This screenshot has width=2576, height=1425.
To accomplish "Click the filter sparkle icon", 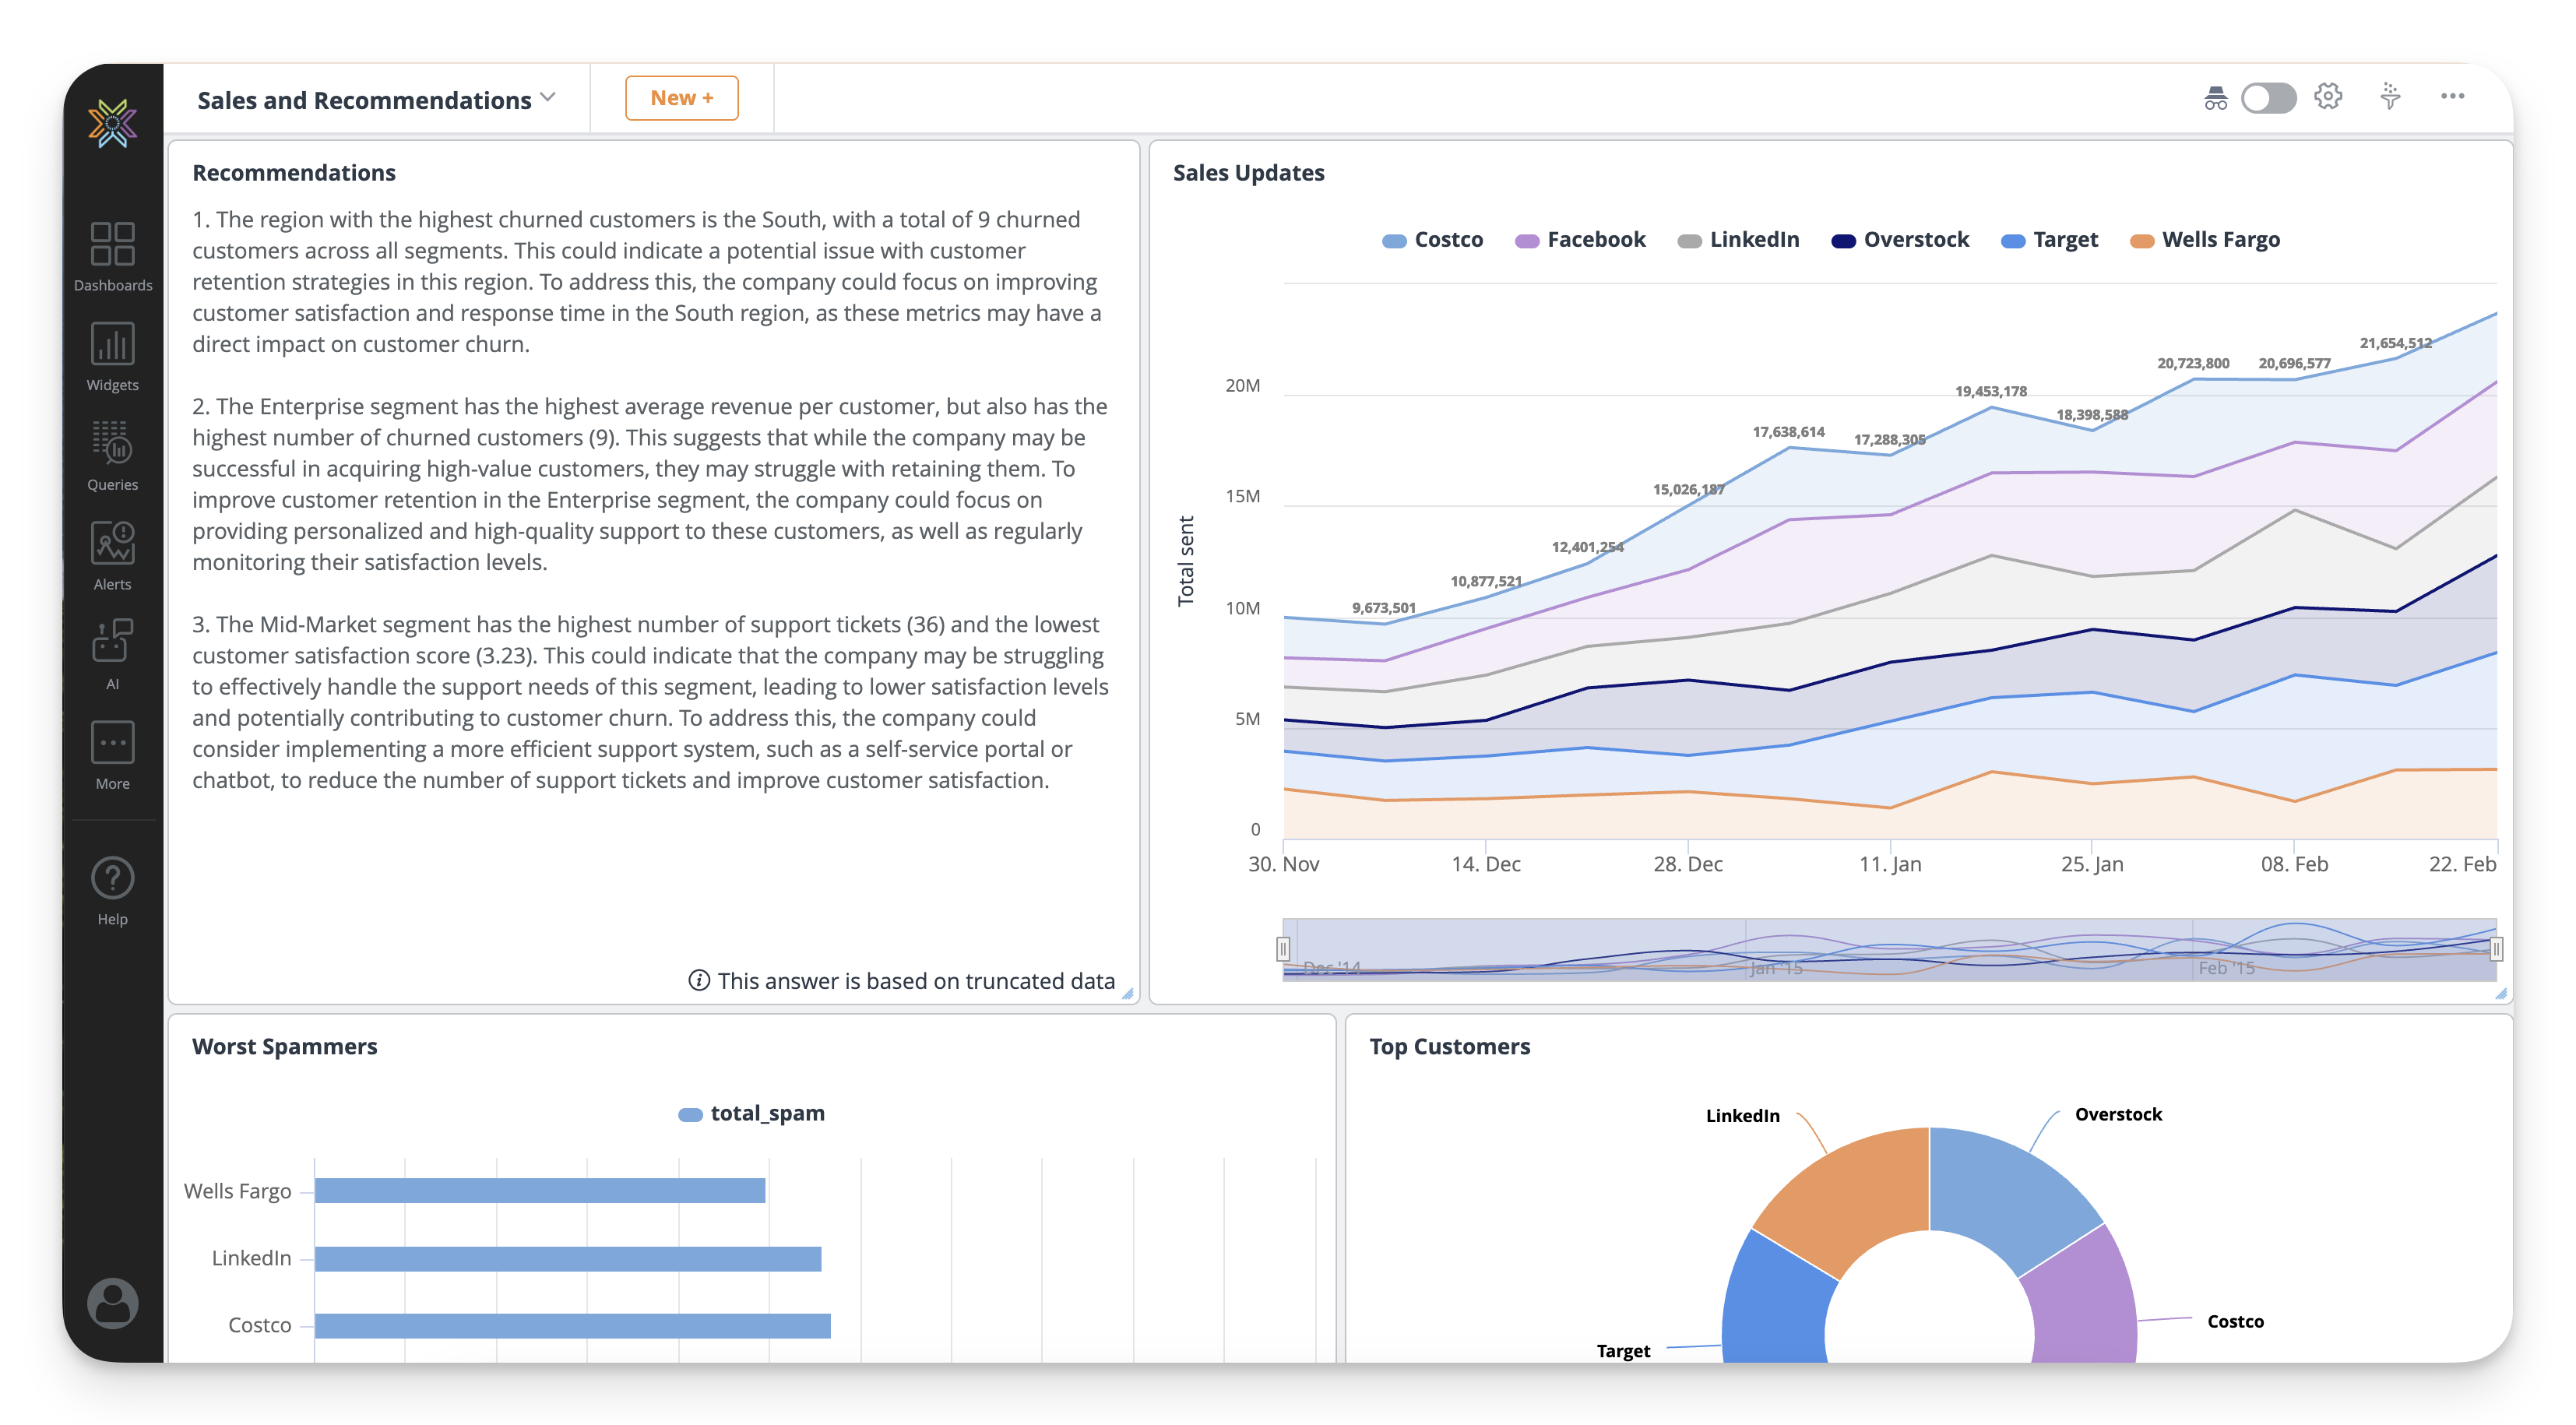I will coord(2390,96).
